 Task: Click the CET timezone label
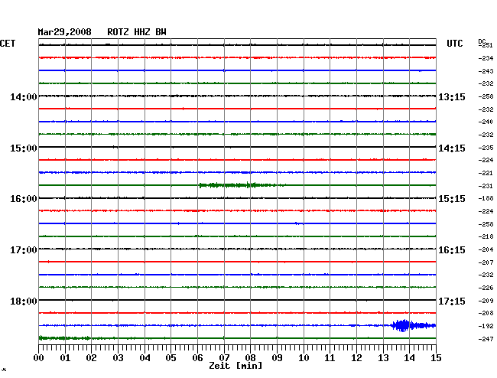8,44
